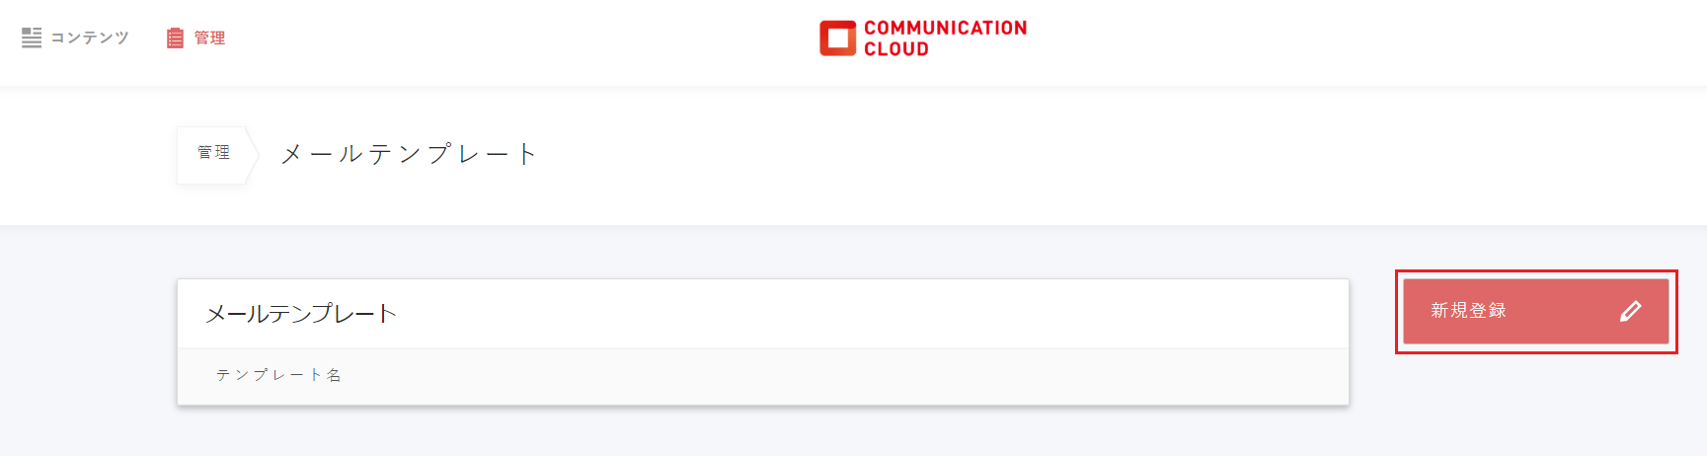Click the pointed edge of the 管理 breadcrumb
Image resolution: width=1707 pixels, height=456 pixels.
253,154
